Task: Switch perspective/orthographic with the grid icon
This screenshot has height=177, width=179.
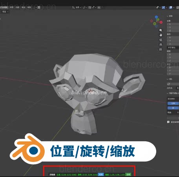Action: point(161,44)
